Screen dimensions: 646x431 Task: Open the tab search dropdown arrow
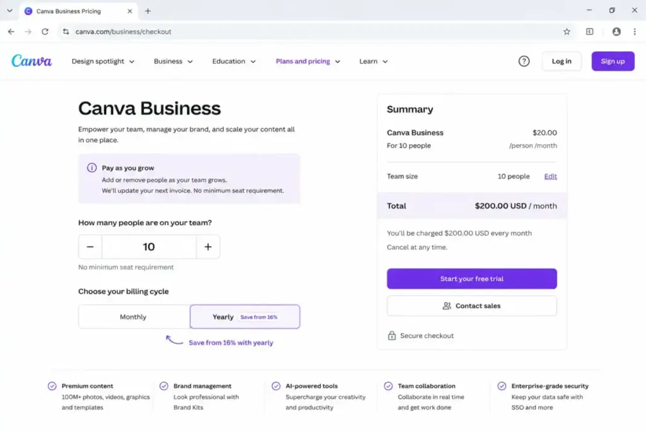pyautogui.click(x=9, y=11)
